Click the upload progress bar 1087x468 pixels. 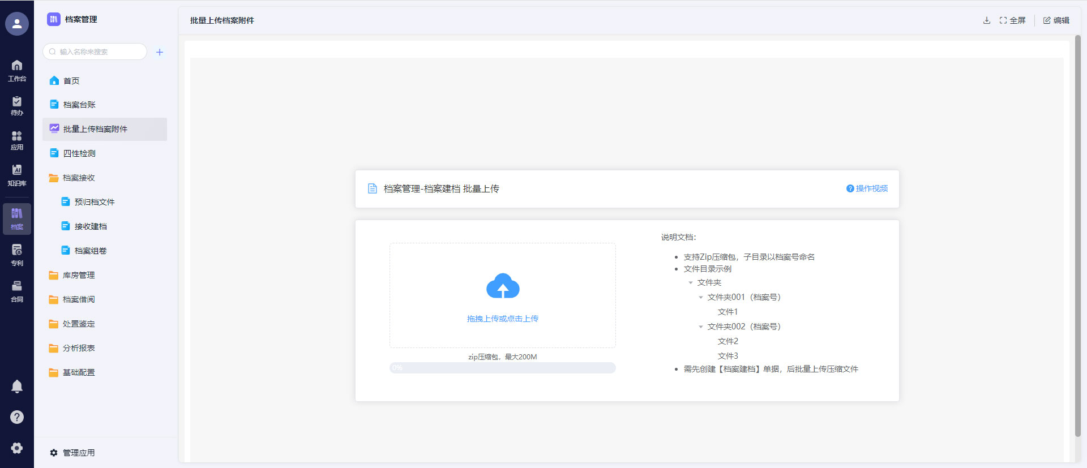[x=503, y=368]
